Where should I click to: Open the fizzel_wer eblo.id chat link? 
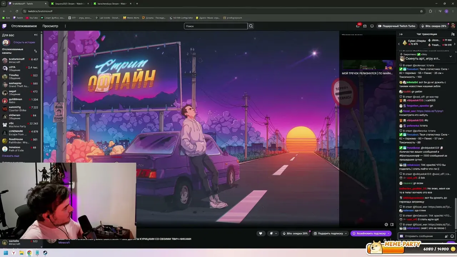click(430, 111)
